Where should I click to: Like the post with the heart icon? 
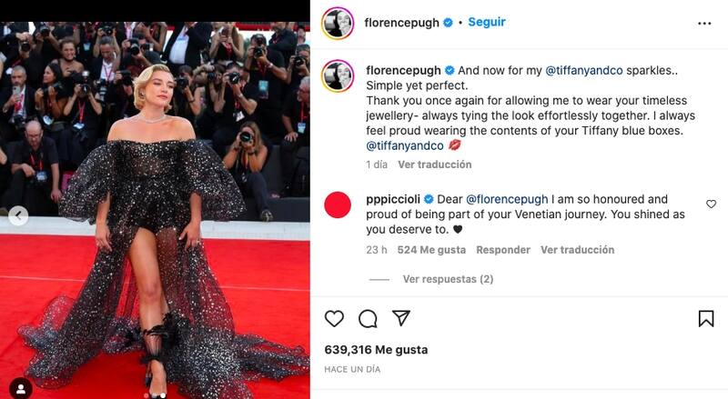[x=334, y=319]
